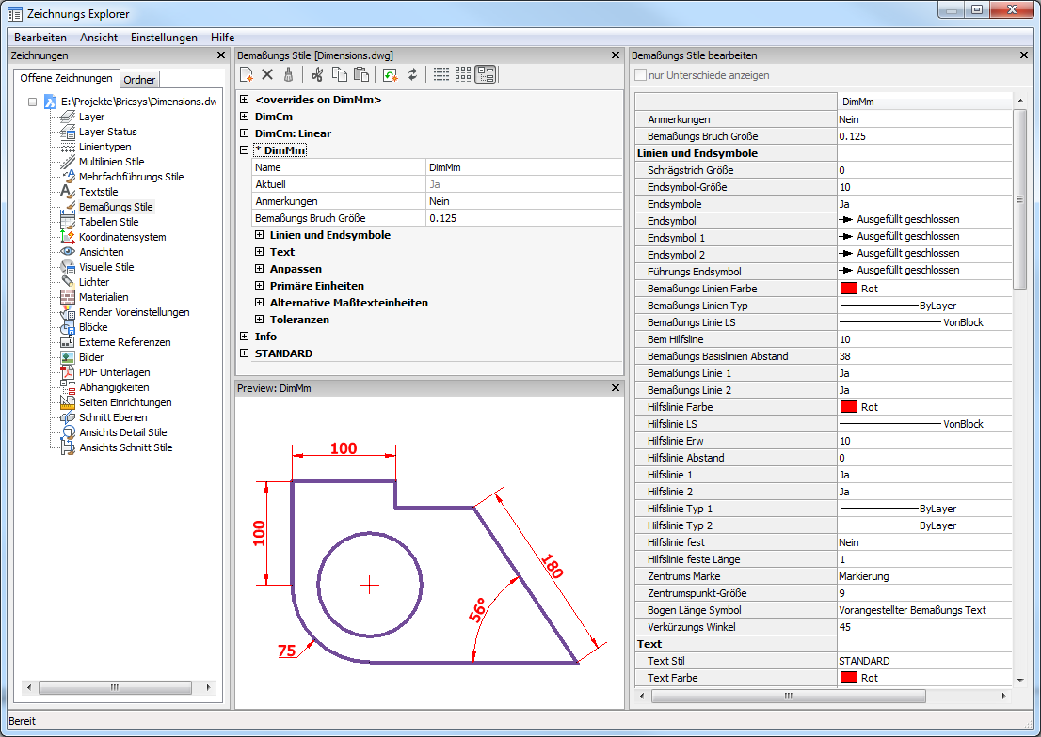Close the Preview: DimMm panel
1041x737 pixels.
pos(616,388)
